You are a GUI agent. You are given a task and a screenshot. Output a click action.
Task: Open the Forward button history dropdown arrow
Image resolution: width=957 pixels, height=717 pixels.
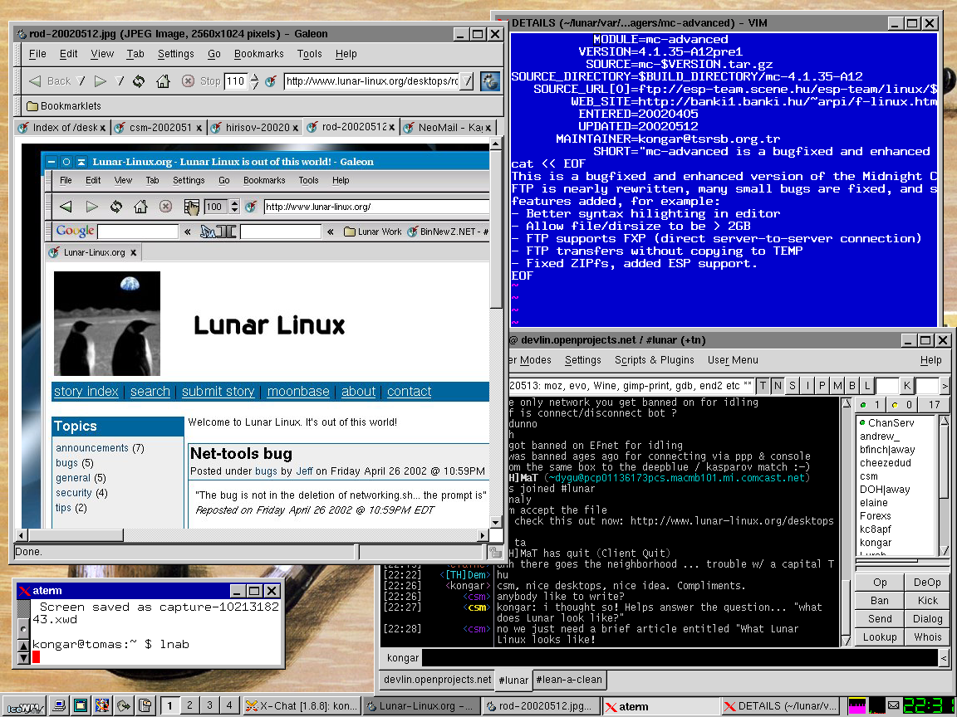pos(120,81)
